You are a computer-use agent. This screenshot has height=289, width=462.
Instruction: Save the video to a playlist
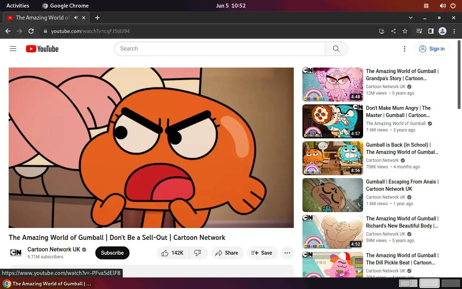point(262,253)
